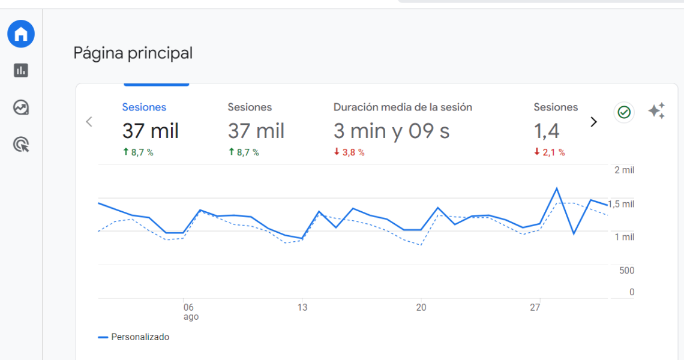The image size is (684, 360).
Task: Open the Home page icon in sidebar
Action: point(21,34)
